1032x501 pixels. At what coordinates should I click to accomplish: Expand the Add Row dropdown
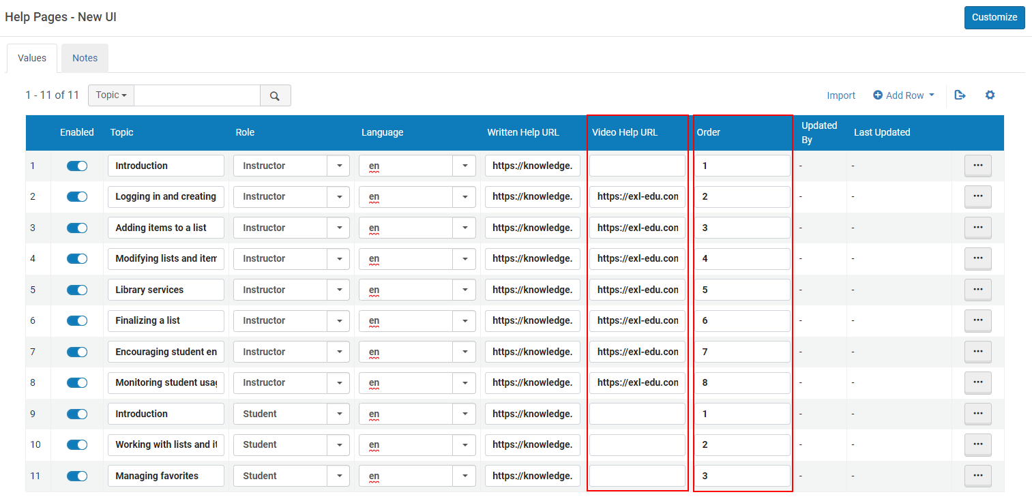click(x=904, y=95)
